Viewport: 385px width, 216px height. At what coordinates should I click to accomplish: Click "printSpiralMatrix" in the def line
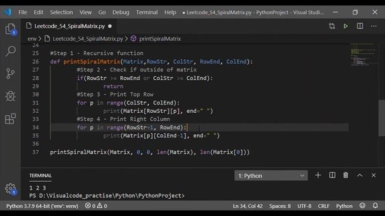click(x=91, y=61)
